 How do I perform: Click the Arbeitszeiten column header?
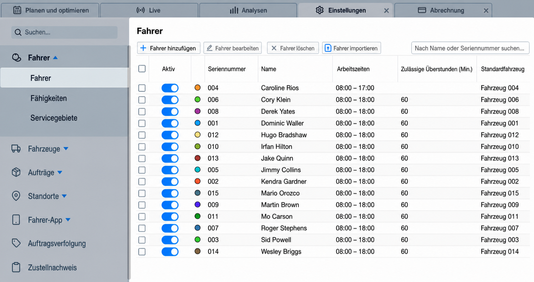[353, 69]
